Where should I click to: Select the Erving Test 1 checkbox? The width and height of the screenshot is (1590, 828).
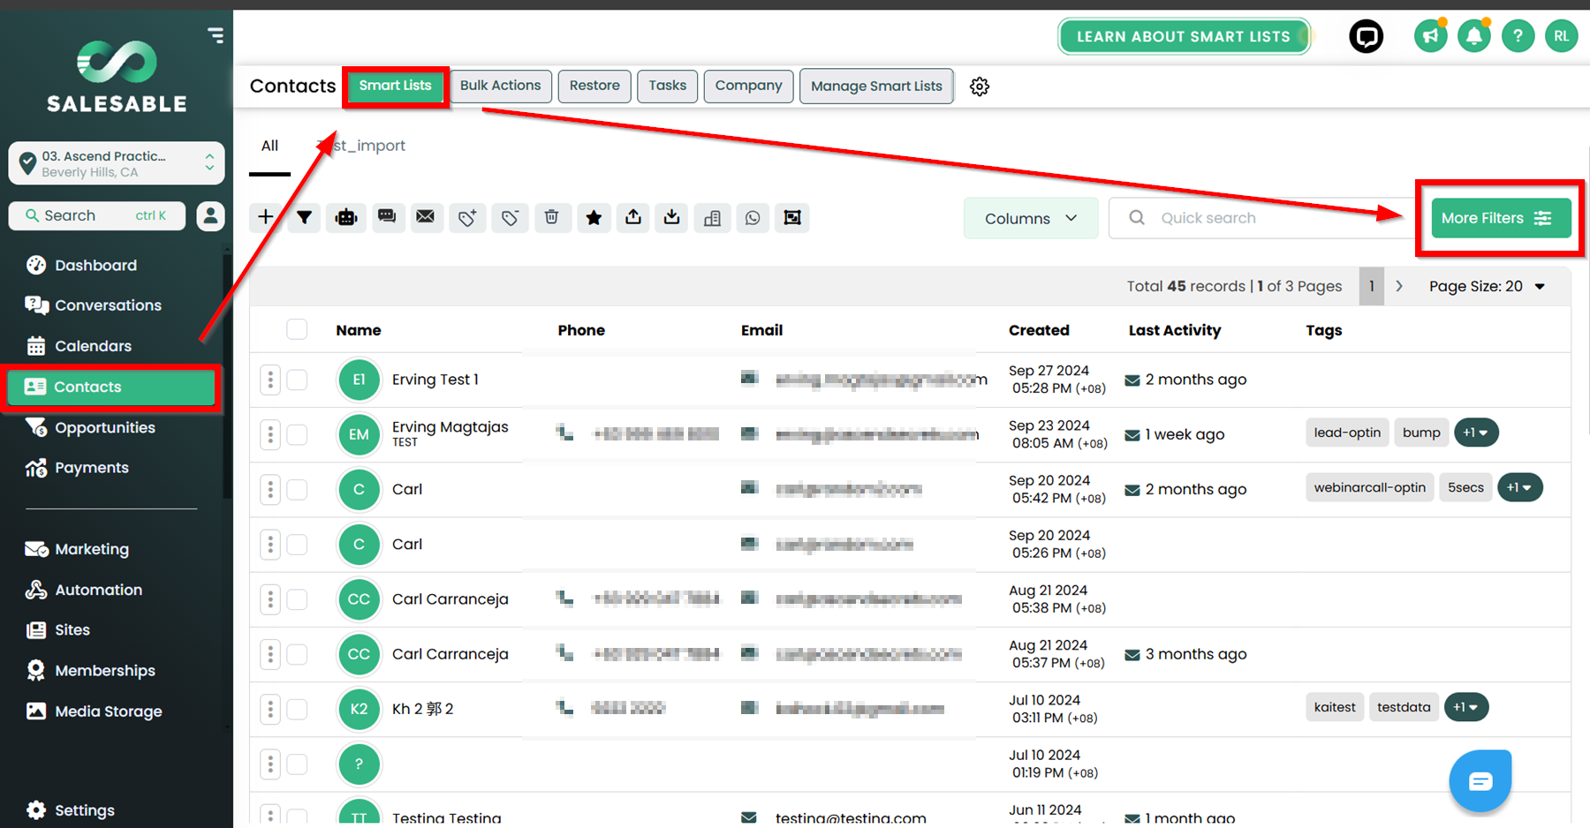pos(297,380)
